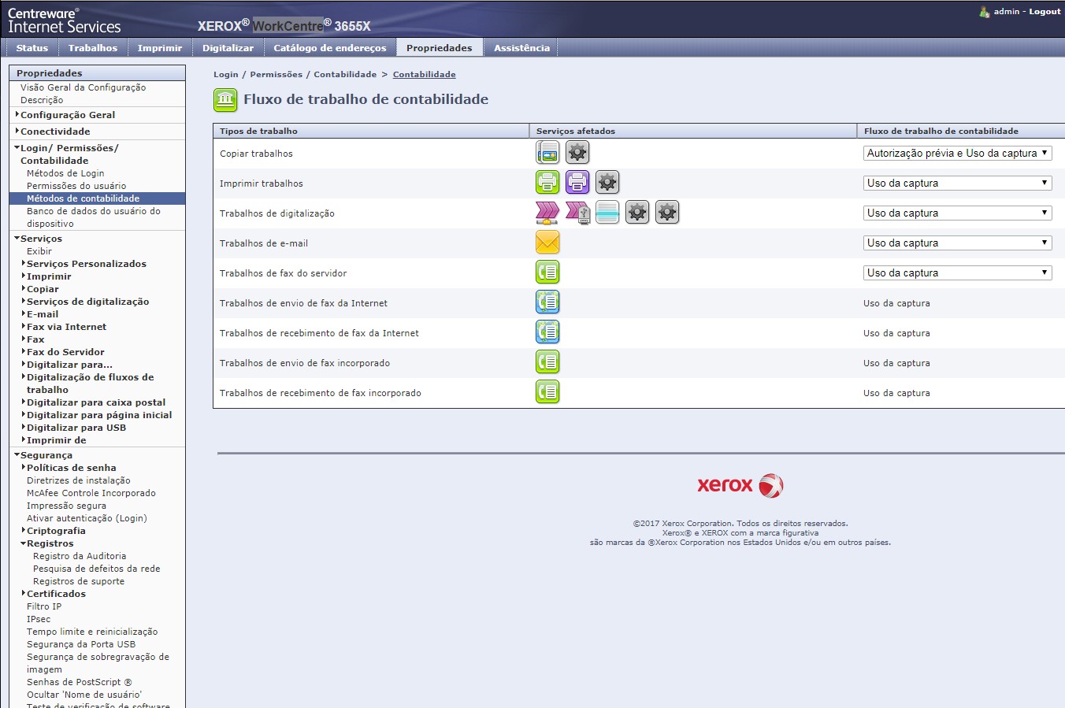Click the network workflow scanning icon
This screenshot has width=1065, height=708.
[547, 213]
